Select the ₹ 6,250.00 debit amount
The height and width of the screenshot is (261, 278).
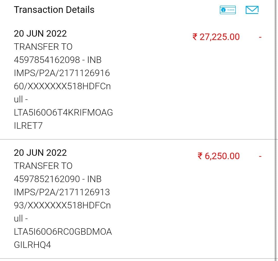[219, 156]
